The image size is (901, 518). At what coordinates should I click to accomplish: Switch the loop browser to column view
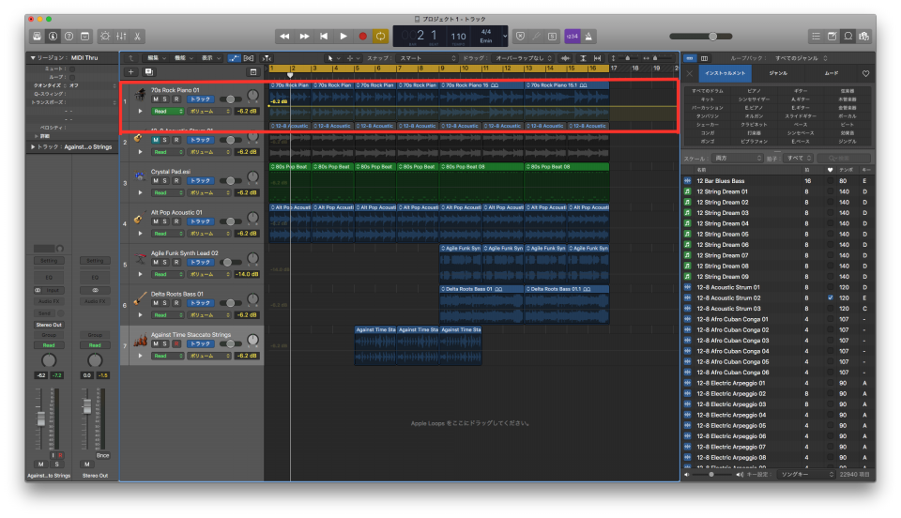pyautogui.click(x=704, y=58)
